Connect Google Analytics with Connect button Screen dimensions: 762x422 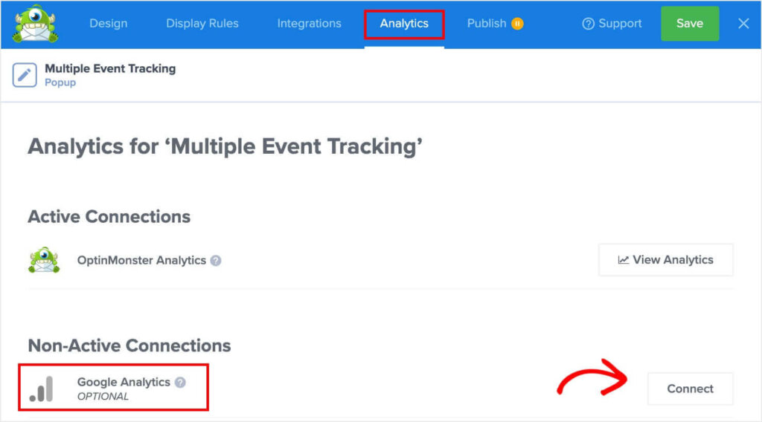click(x=690, y=389)
